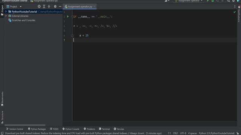This screenshot has width=241, height=135.
Task: Open the code with me user icon
Action: (167, 1)
